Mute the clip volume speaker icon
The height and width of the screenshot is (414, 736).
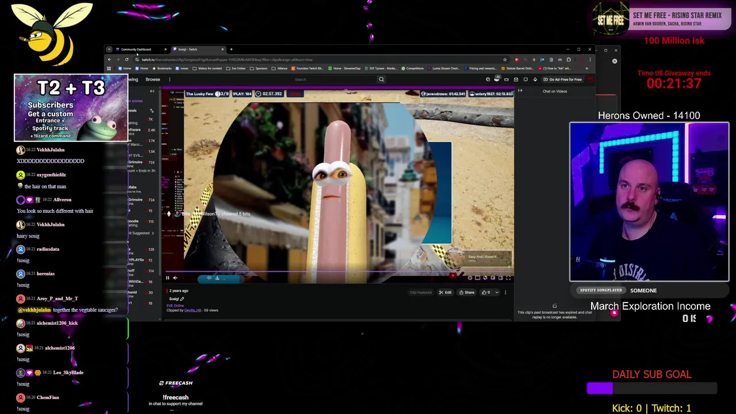point(175,278)
